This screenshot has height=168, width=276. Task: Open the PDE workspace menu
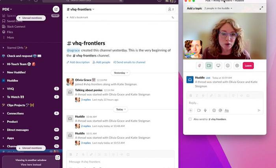click(x=7, y=9)
